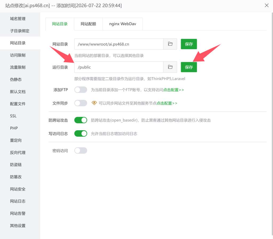The width and height of the screenshot is (273, 239).
Task: Click the premium diamond icon beside 文件同步
Action: click(94, 103)
